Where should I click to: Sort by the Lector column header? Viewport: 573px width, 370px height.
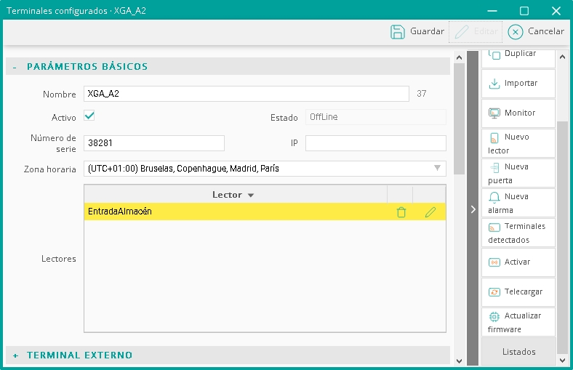click(x=233, y=195)
